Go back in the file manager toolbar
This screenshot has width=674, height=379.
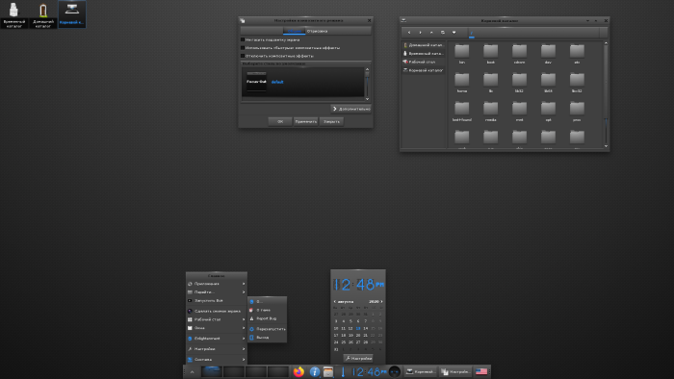[409, 32]
